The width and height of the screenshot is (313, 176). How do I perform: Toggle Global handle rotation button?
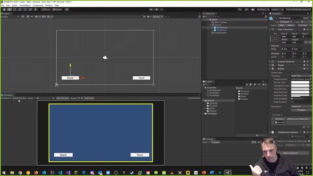pyautogui.click(x=57, y=10)
